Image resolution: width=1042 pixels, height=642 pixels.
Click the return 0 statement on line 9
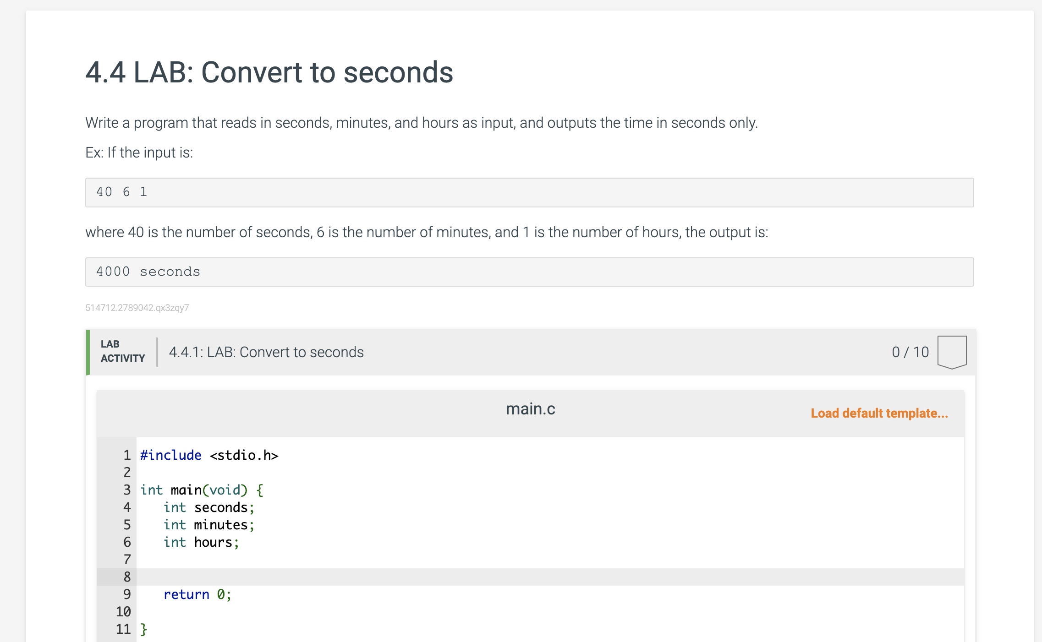197,594
